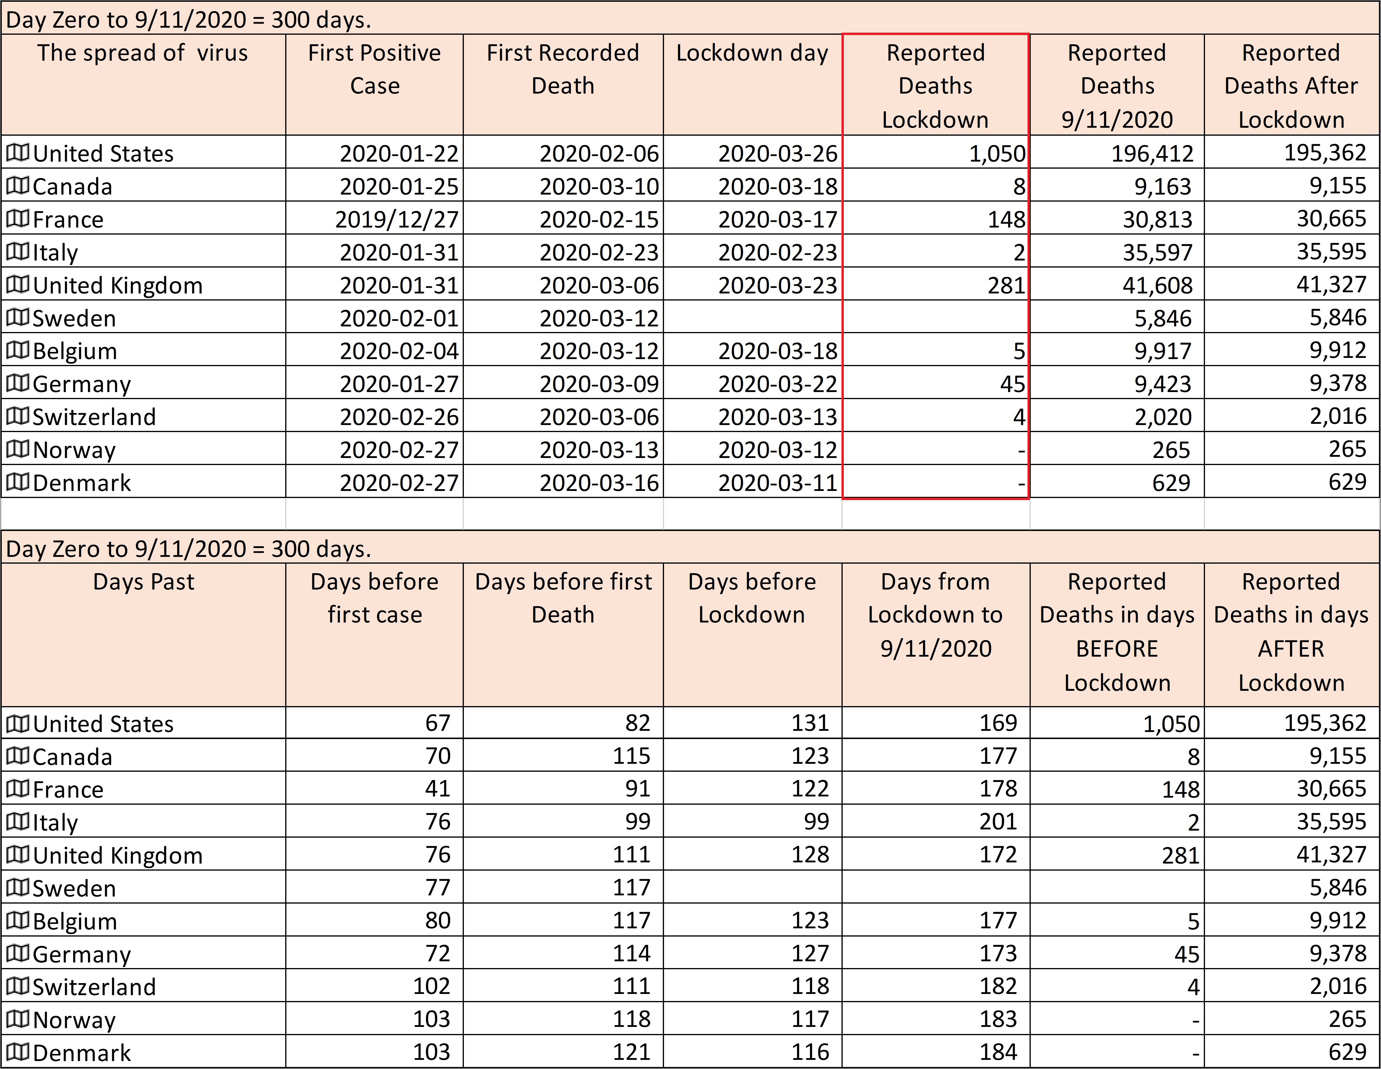
Task: Click the cell with value 184 for Denmark
Action: tap(936, 1051)
